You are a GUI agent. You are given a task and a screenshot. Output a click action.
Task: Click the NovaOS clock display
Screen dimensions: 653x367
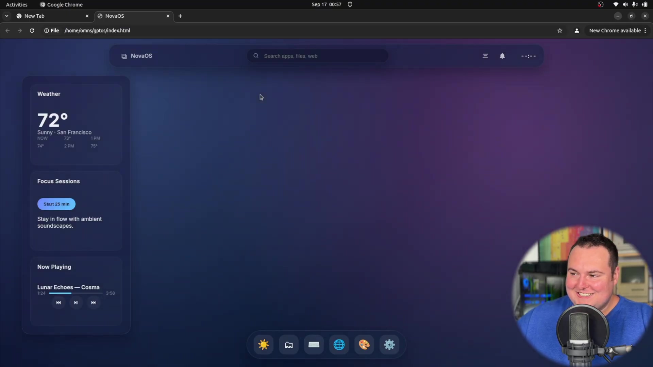pos(529,56)
